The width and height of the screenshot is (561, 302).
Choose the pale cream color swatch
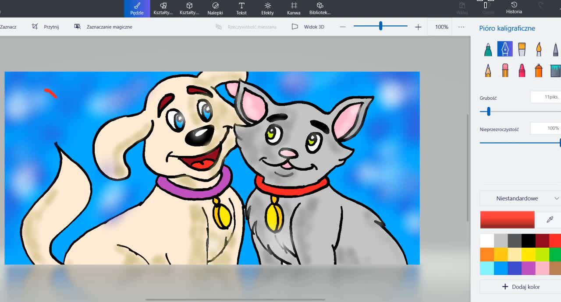515,255
